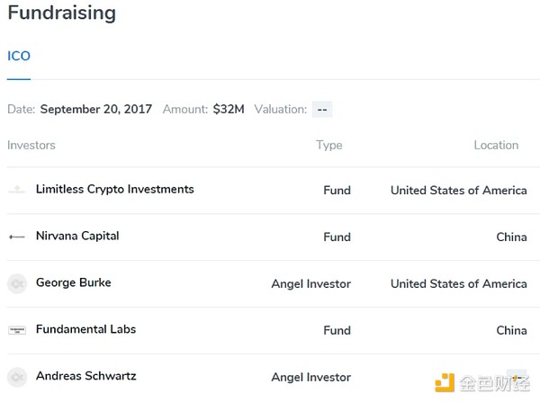Click the Valuation placeholder dash badge
This screenshot has width=540, height=402.
[x=322, y=110]
